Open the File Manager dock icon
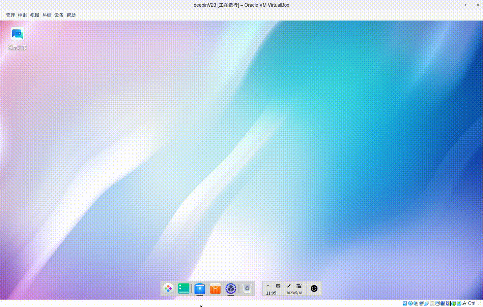The image size is (483, 307). pos(183,288)
